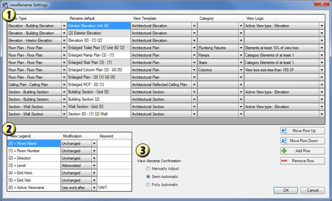Screen dimensions: 332x201
Task: Click the viewRename app icon in title bar
Action: (x=5, y=5)
